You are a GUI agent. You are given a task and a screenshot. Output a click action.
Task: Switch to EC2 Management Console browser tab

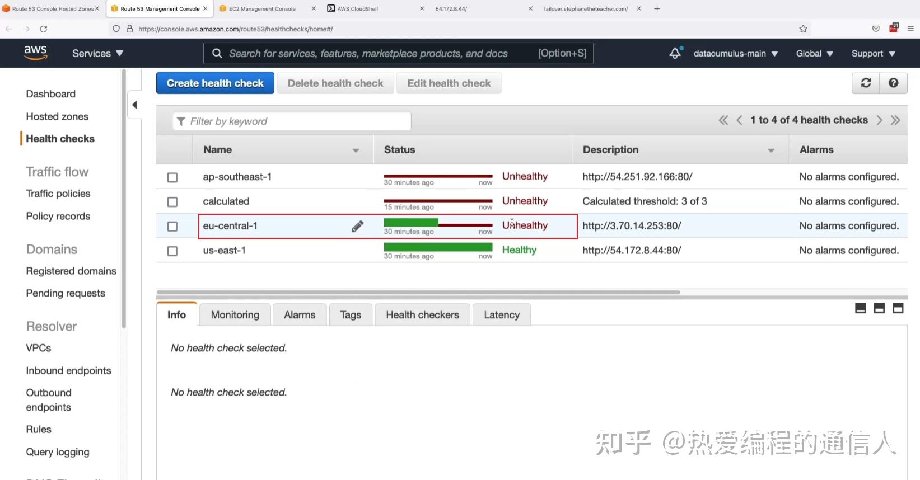click(262, 8)
